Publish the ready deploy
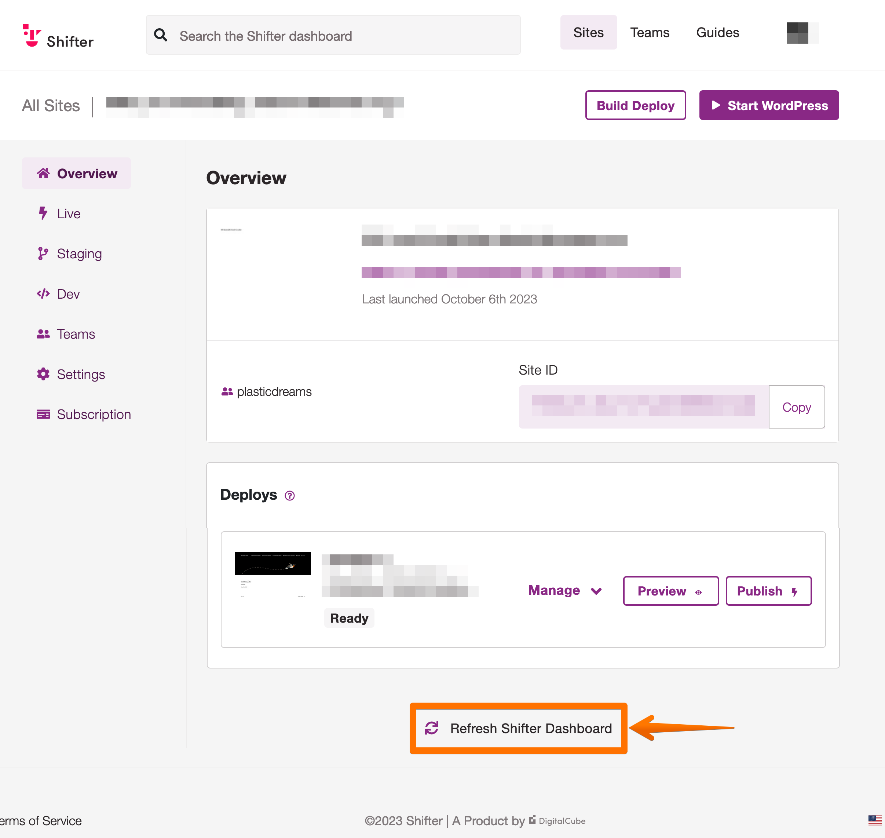The height and width of the screenshot is (838, 885). [768, 591]
